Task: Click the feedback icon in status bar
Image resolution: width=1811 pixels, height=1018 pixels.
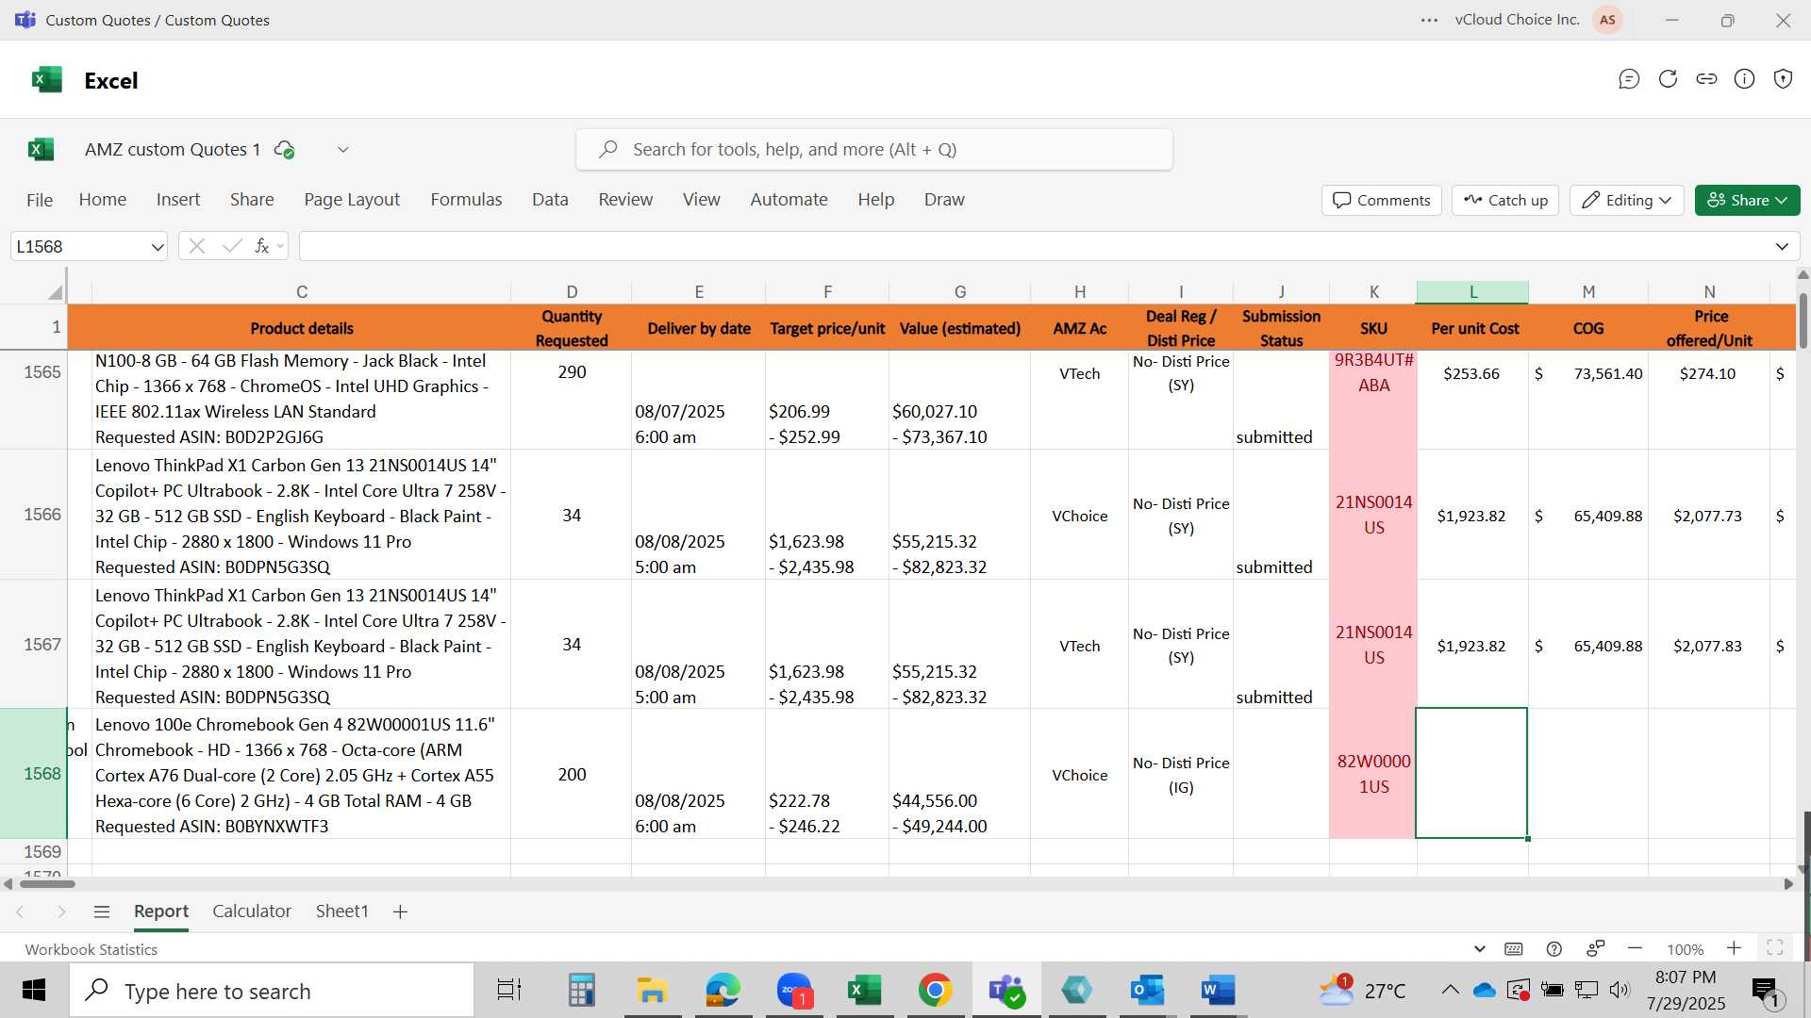Action: pyautogui.click(x=1596, y=948)
